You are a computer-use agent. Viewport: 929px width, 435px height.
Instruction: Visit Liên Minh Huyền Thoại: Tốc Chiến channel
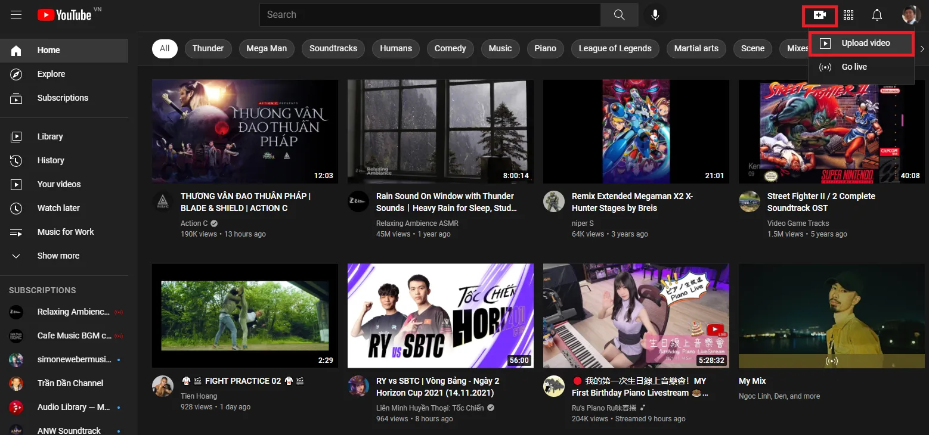430,408
